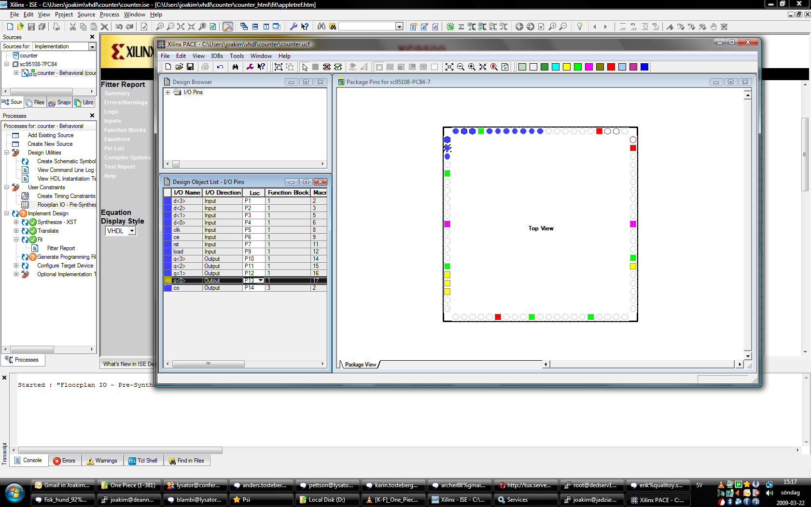
Task: Click ISE sigma summary icon
Action: [461, 27]
